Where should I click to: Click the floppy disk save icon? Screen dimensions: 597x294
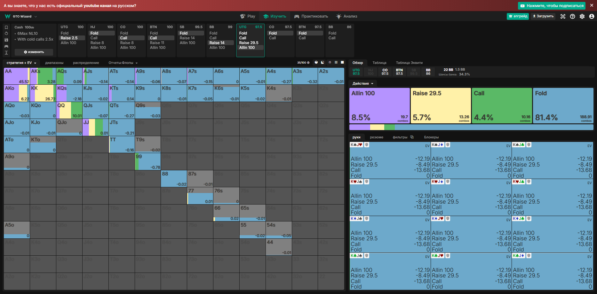(6, 40)
